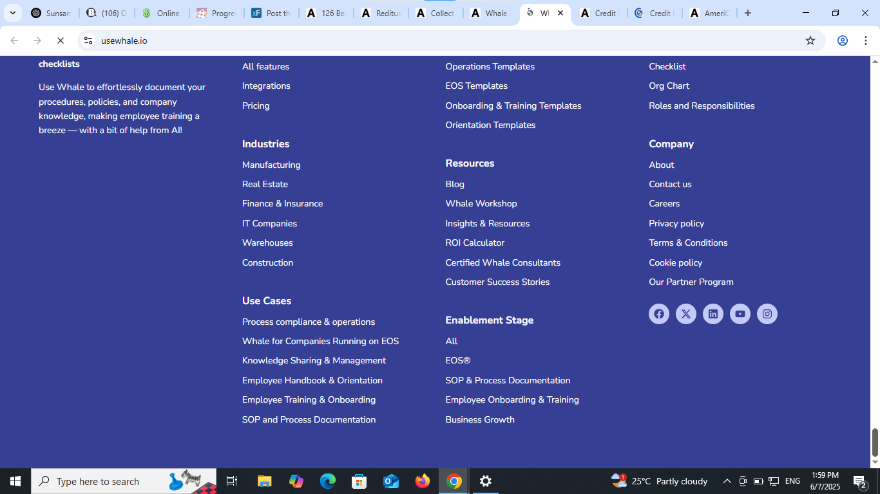Open Outlook from taskbar
The image size is (880, 494).
[391, 481]
